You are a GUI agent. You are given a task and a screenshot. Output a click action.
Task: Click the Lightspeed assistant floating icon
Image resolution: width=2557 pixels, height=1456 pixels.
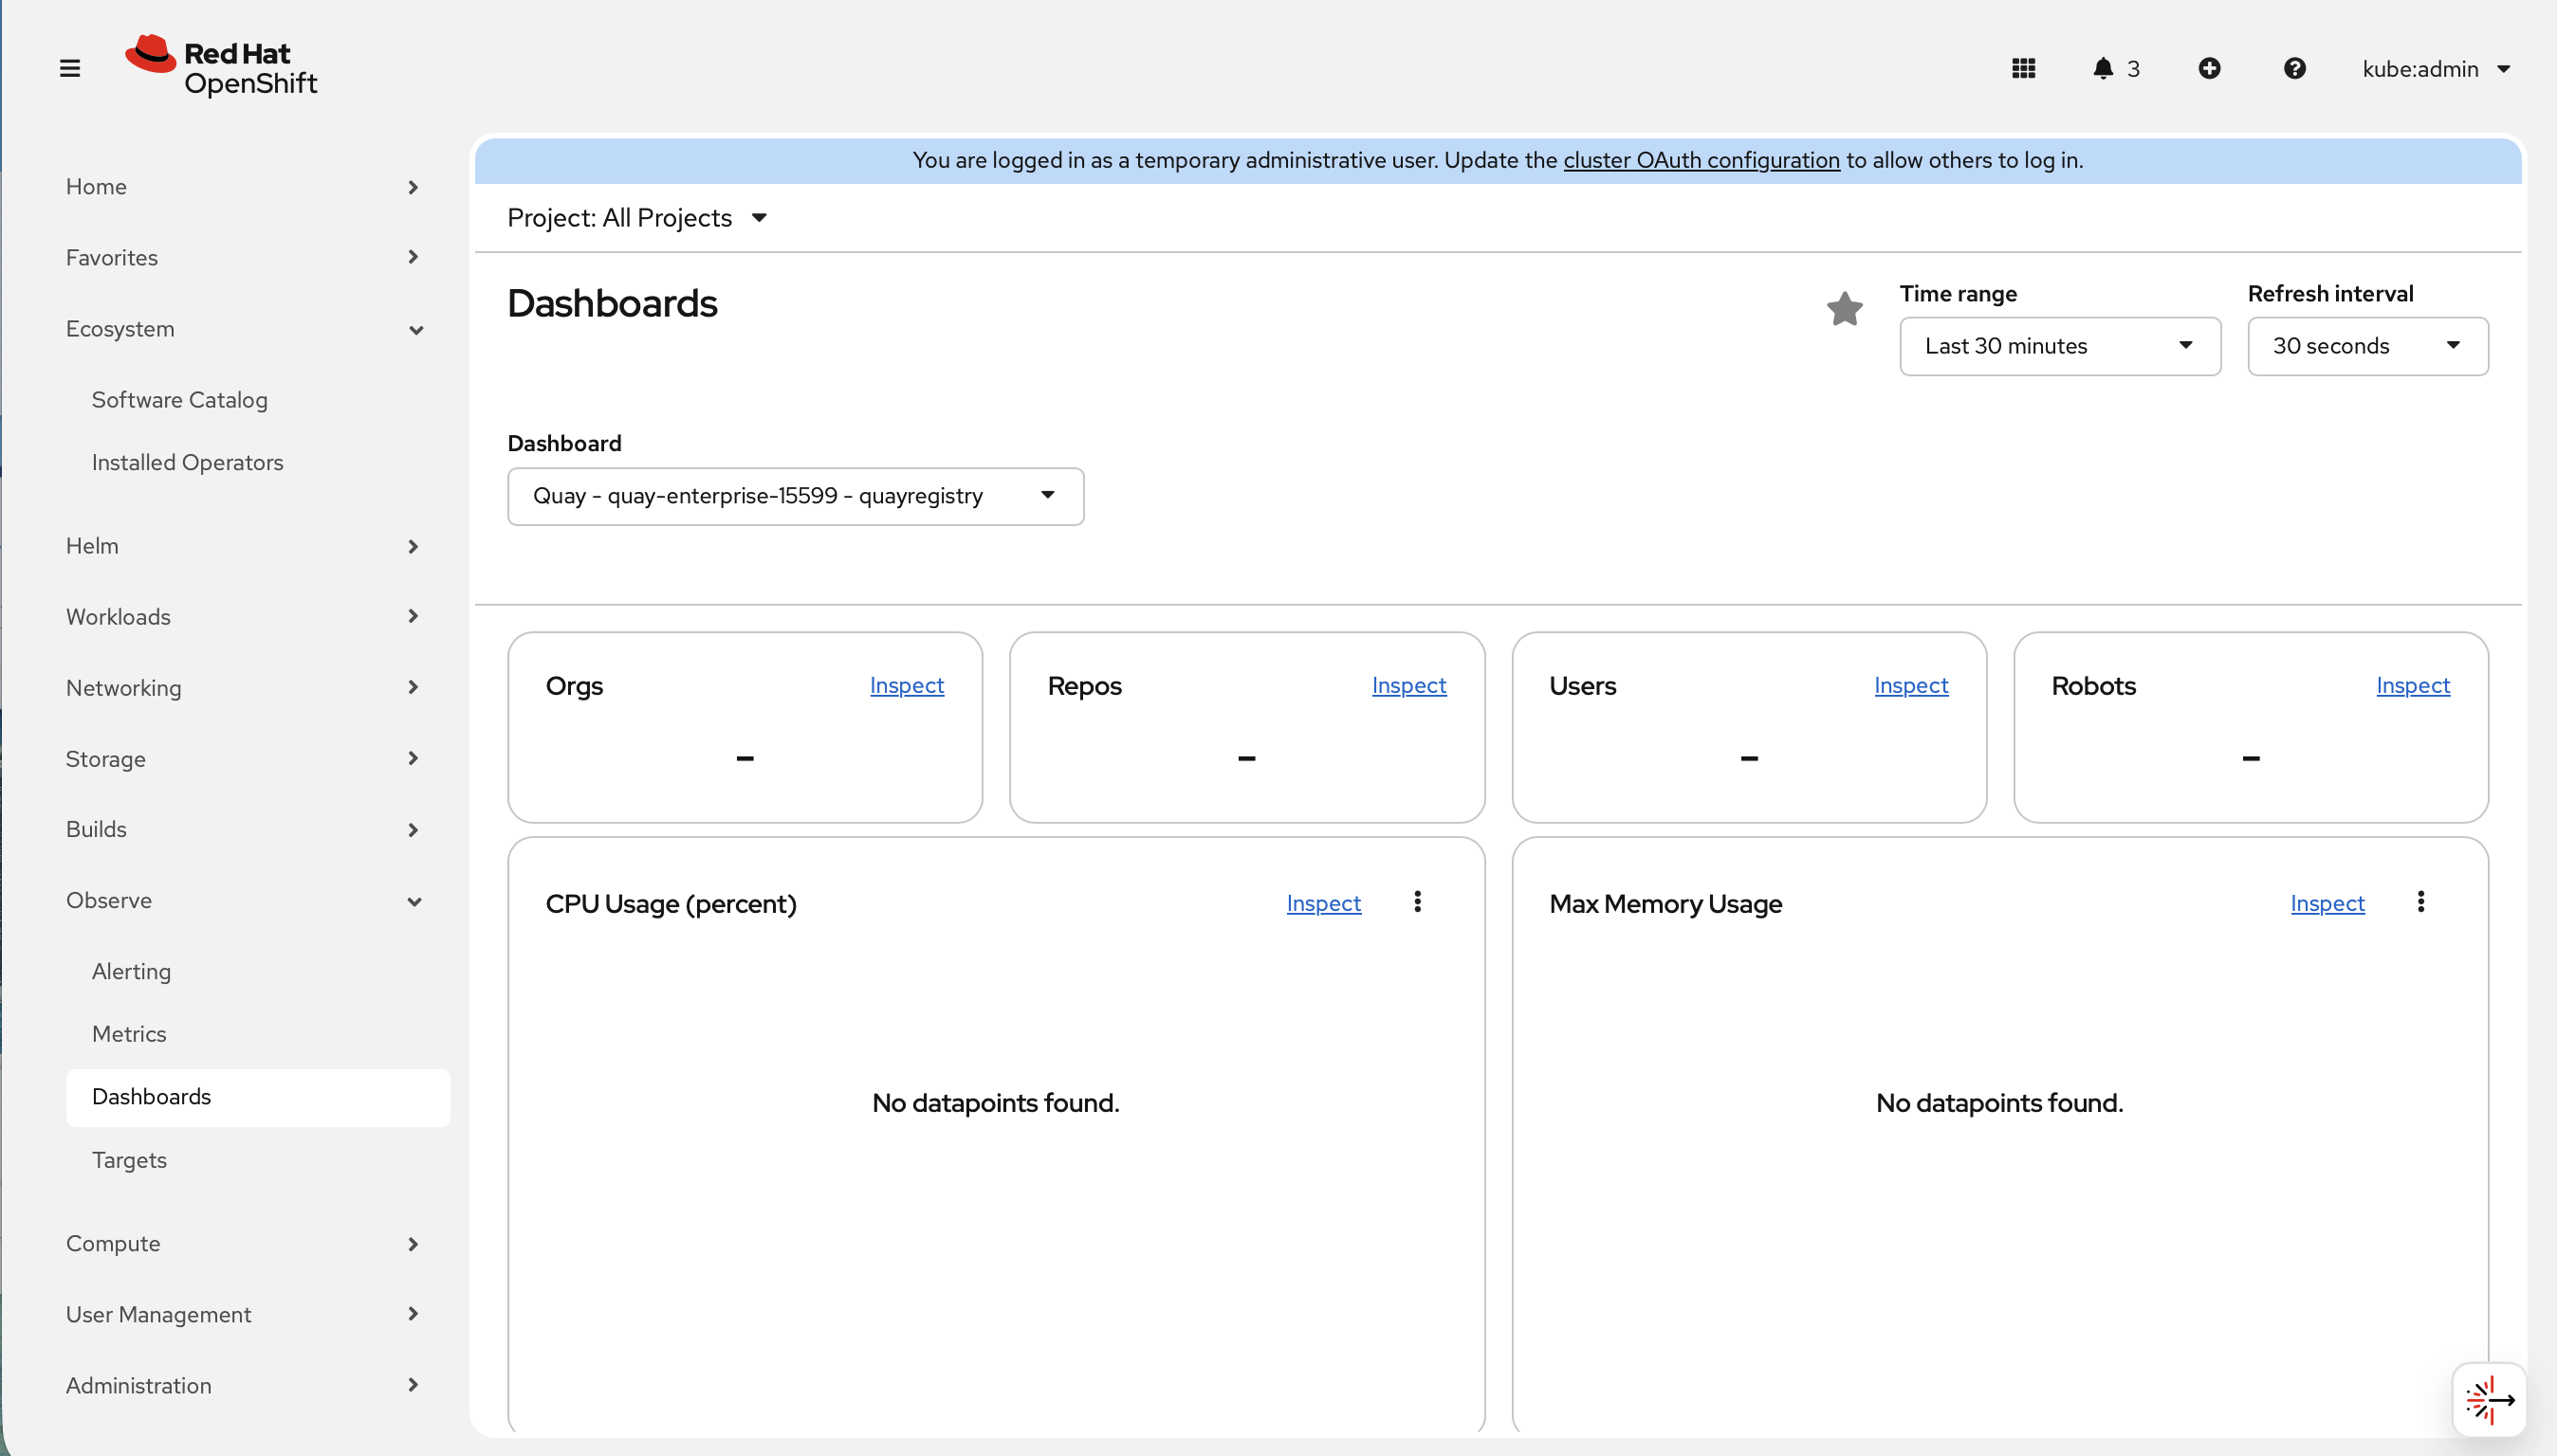(x=2488, y=1399)
